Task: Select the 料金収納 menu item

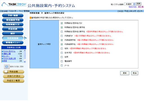Action: pyautogui.click(x=13, y=29)
